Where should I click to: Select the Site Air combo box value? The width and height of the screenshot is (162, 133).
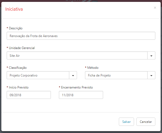point(77,55)
